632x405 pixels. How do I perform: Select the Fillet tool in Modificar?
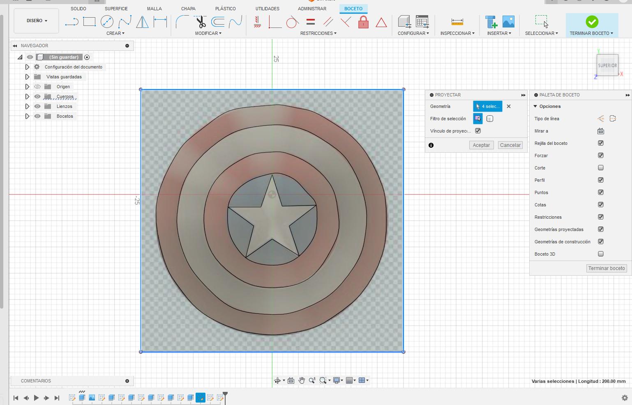[x=182, y=22]
